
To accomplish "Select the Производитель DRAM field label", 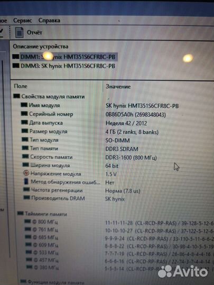I will [x=58, y=198].
